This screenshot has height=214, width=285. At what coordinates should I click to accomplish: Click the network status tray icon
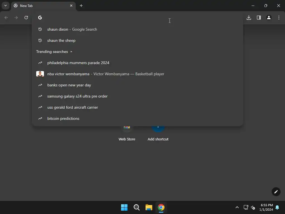pyautogui.click(x=246, y=207)
